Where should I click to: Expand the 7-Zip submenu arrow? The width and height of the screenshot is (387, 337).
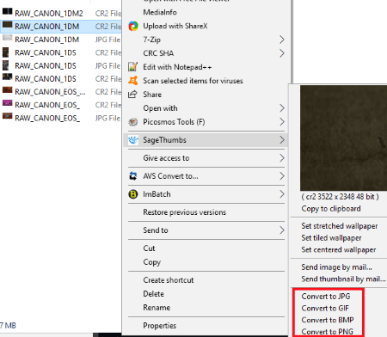(x=282, y=40)
